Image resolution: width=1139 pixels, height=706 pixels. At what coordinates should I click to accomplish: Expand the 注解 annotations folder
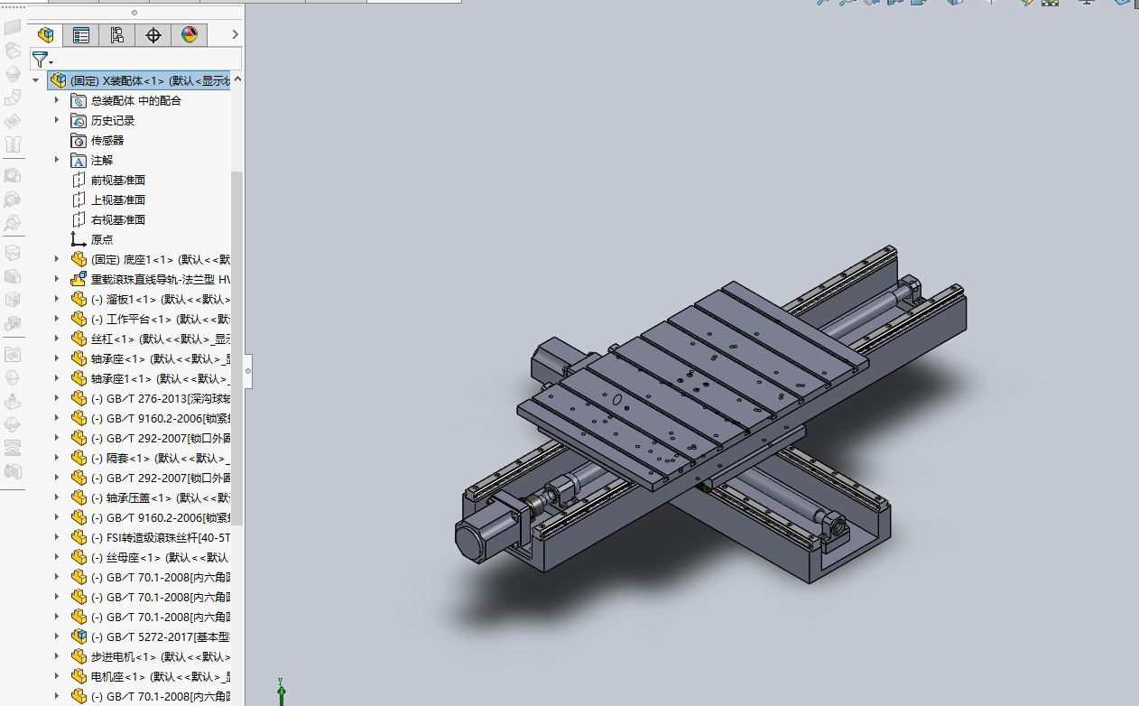click(x=57, y=160)
